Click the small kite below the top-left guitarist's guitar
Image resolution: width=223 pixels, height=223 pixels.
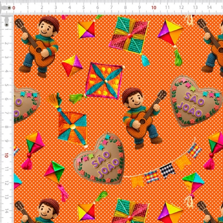click(72, 65)
